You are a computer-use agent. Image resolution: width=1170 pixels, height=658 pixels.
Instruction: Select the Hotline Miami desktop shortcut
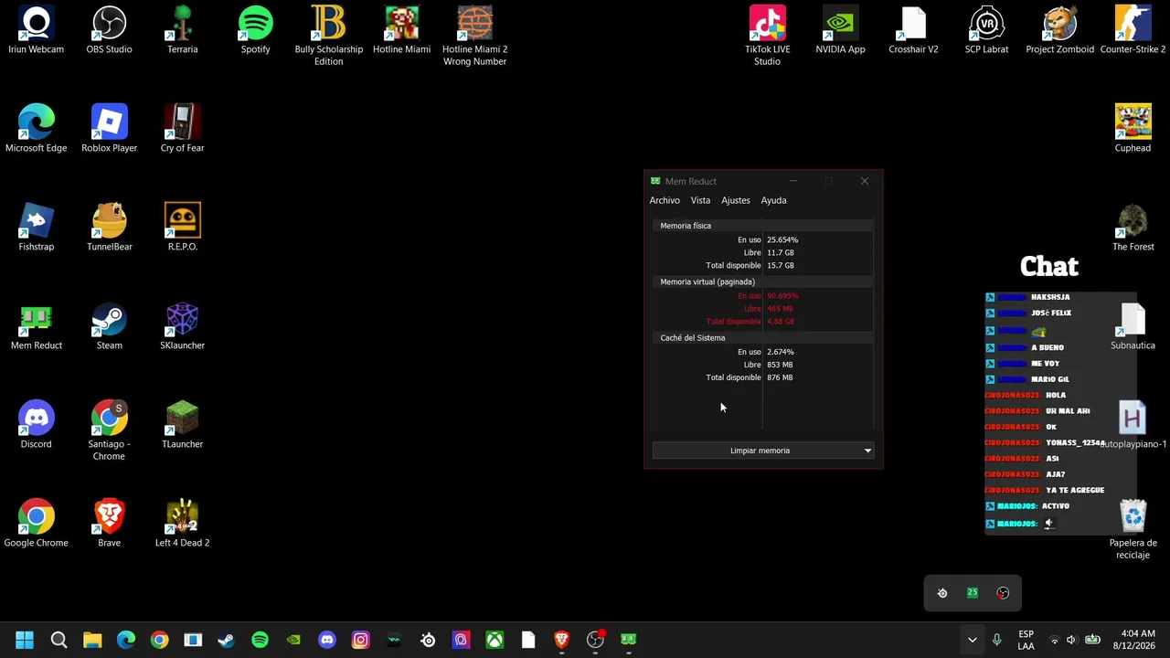point(401,30)
